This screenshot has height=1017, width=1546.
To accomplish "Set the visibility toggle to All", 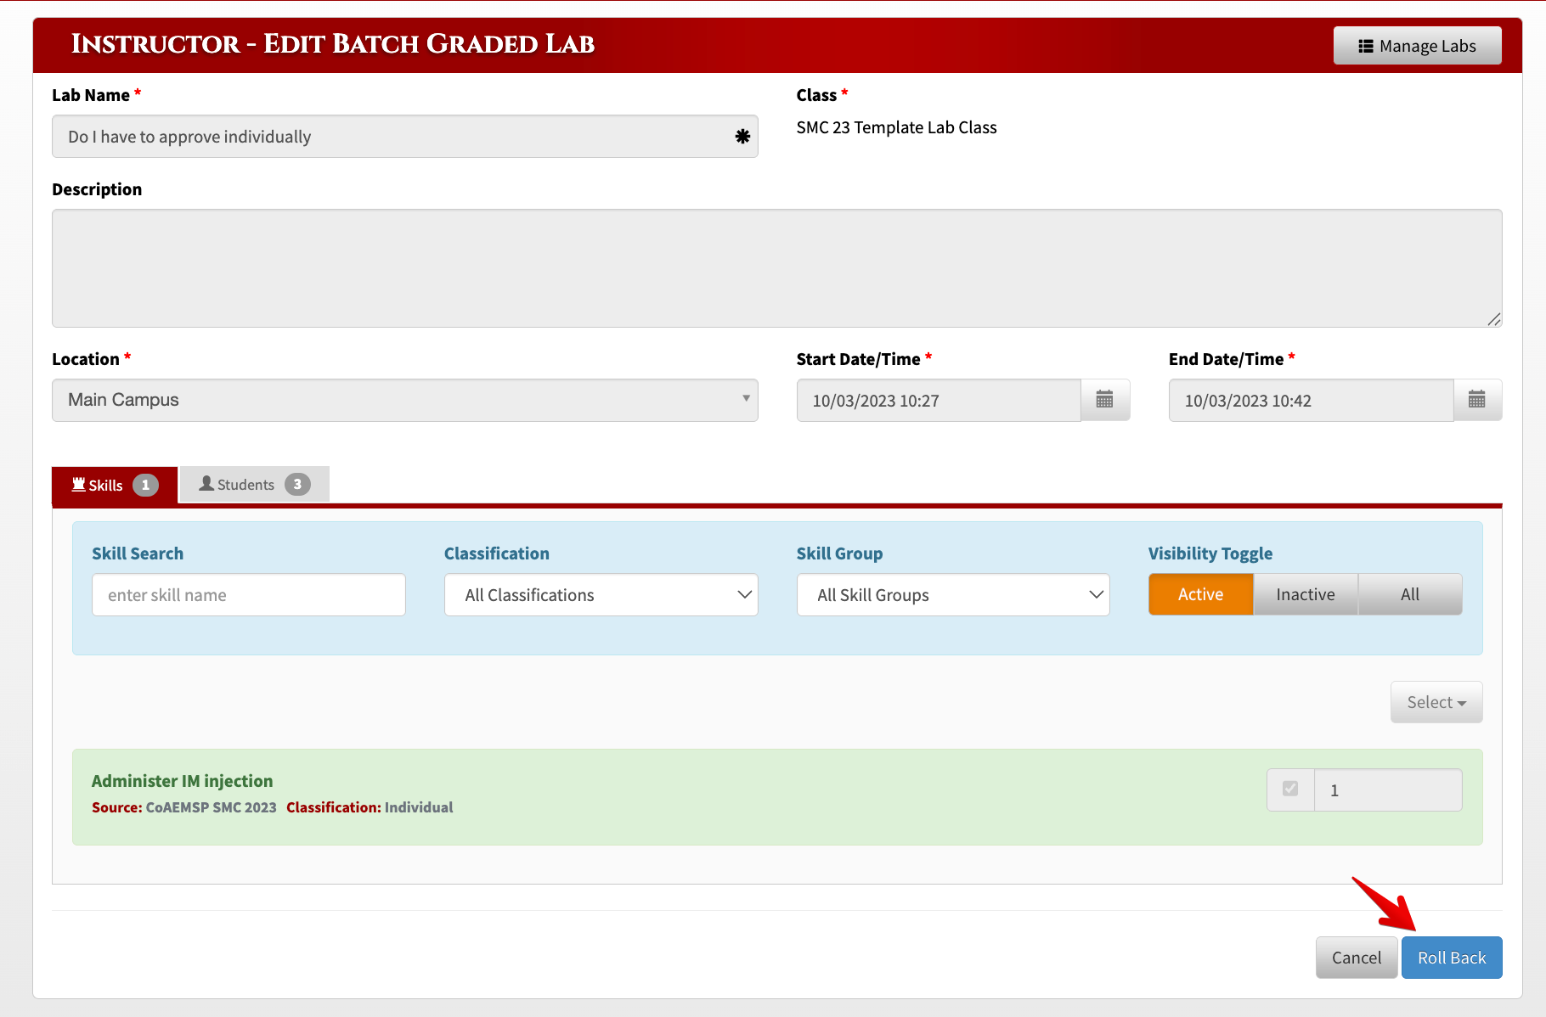I will click(x=1409, y=594).
